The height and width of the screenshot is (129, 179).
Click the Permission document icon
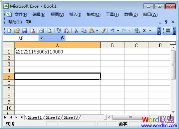point(32,31)
